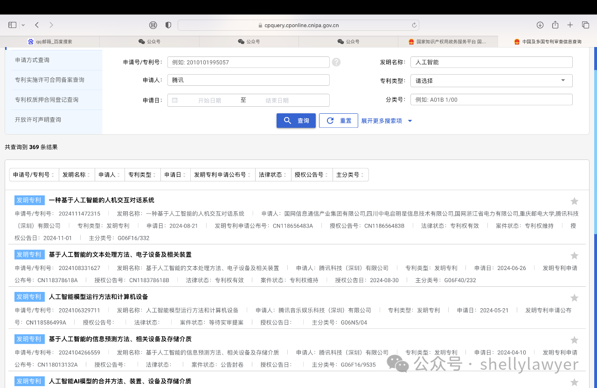Click publication number CN118378618A
The width and height of the screenshot is (597, 388).
(x=58, y=280)
